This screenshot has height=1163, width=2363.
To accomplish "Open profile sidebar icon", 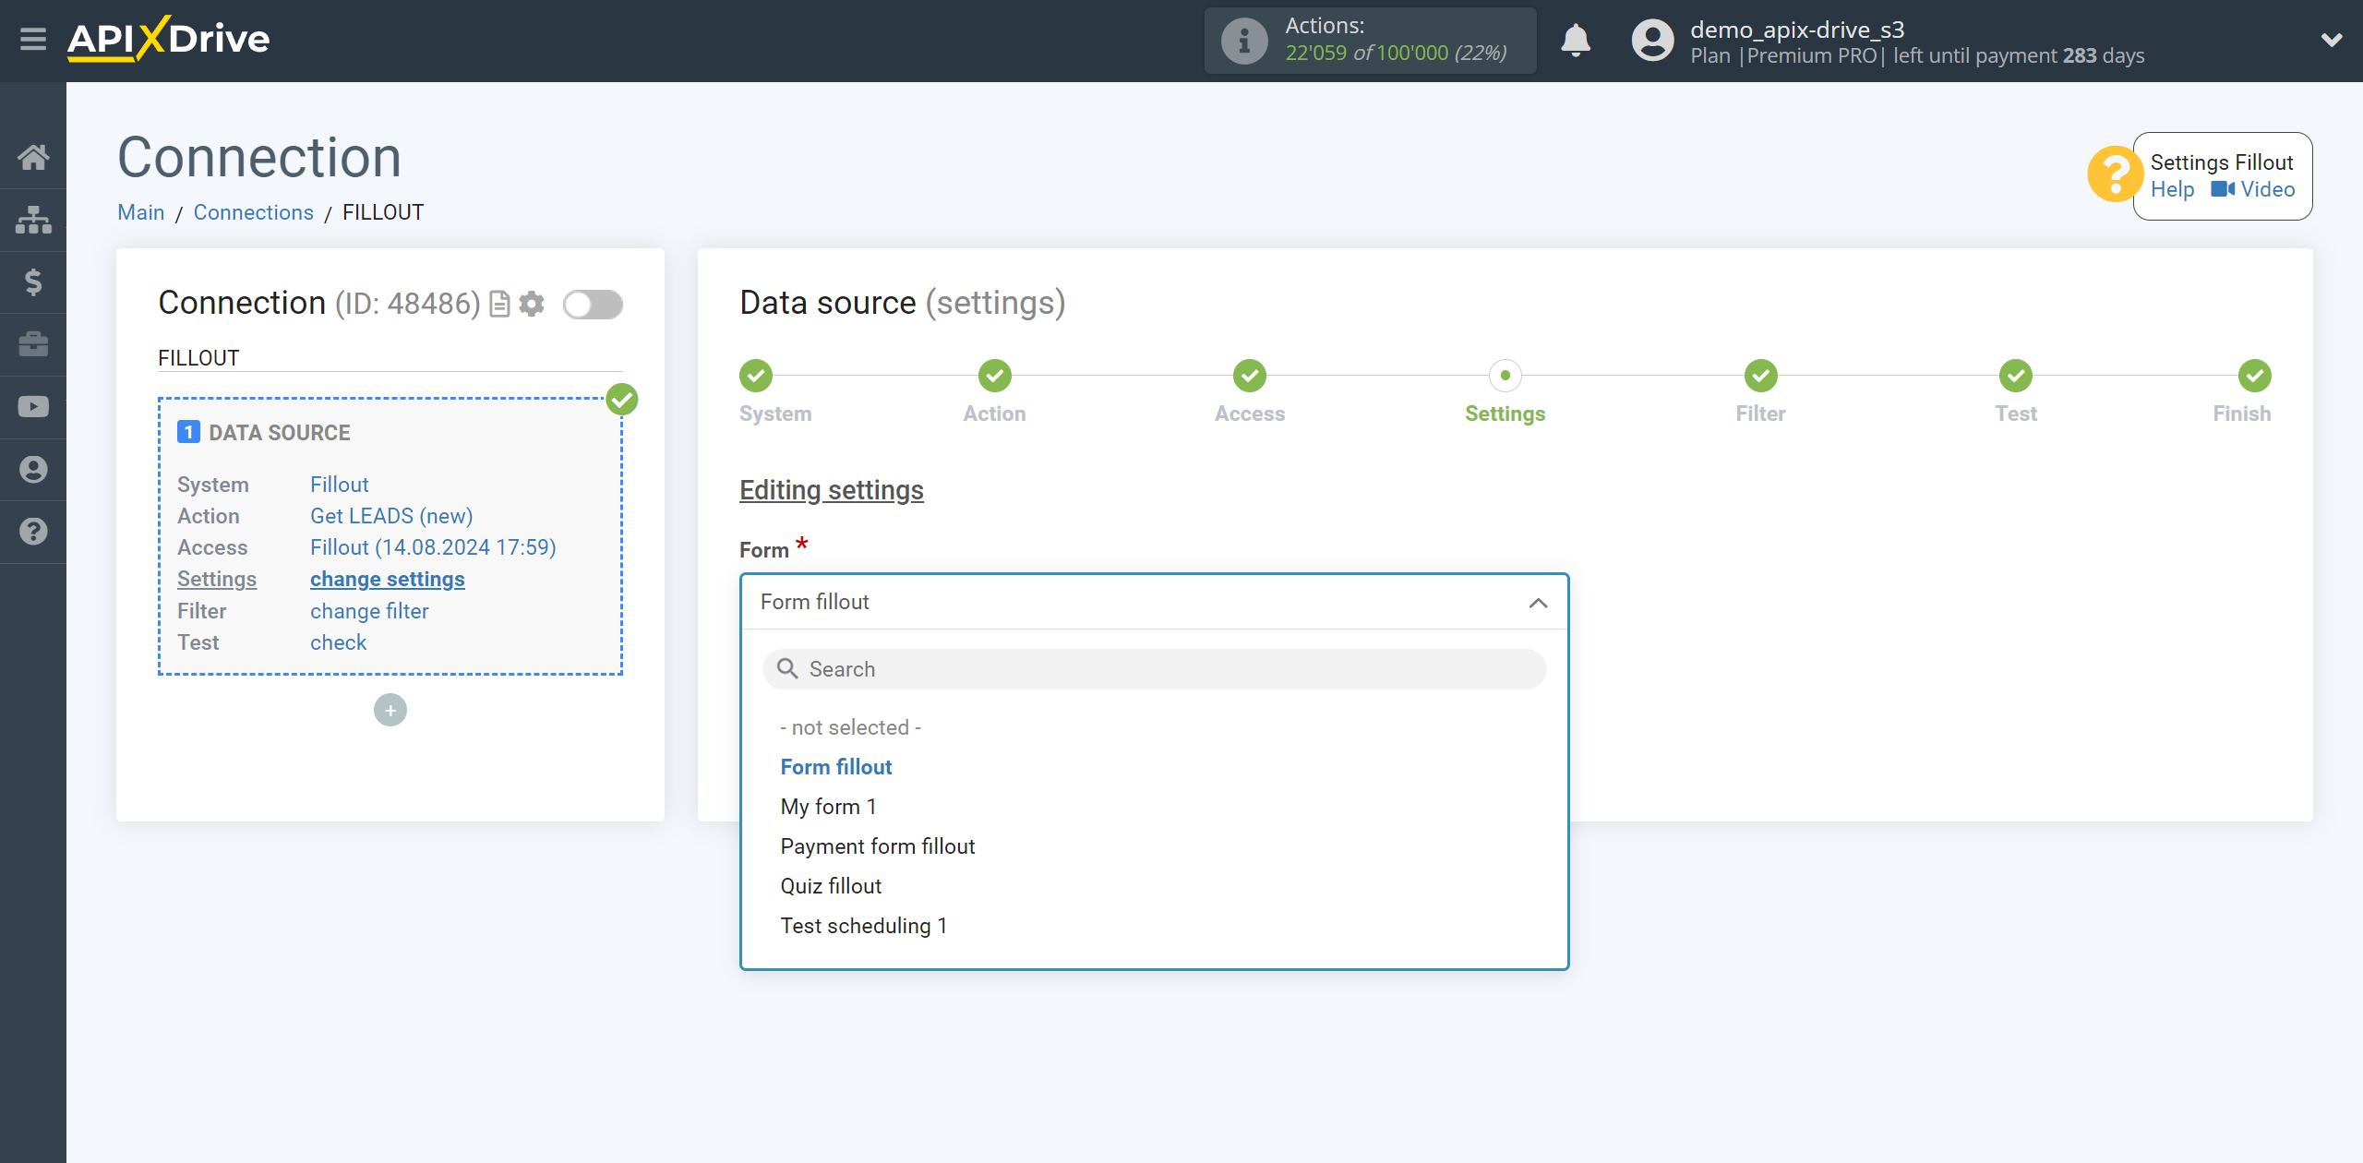I will point(33,470).
